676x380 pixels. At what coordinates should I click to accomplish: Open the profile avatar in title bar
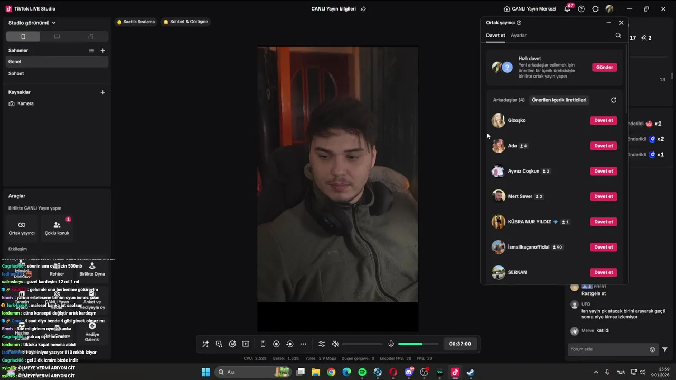(x=609, y=9)
